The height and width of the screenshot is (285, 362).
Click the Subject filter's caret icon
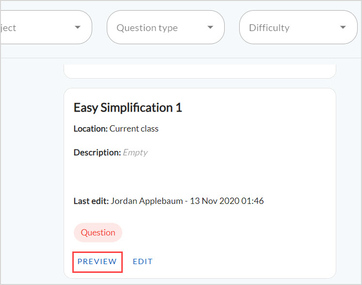(78, 27)
